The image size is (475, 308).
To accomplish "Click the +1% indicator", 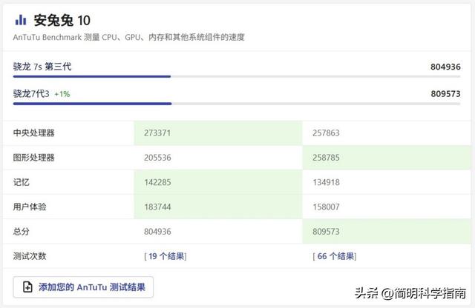I will [x=62, y=94].
